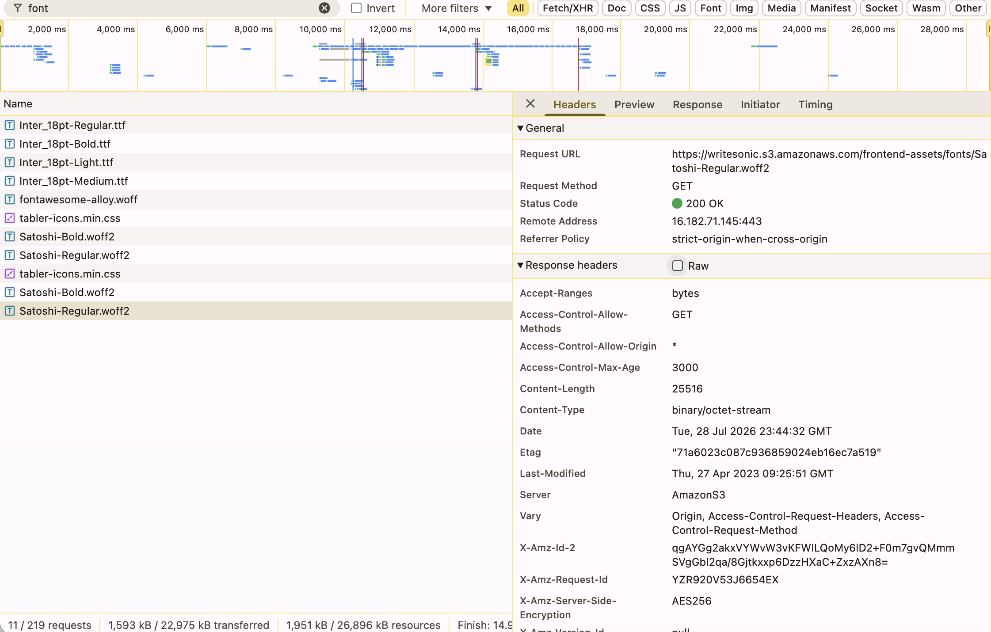Click the X-Amz-Request-Id value YZR920V53J6654EX
This screenshot has height=632, width=991.
(725, 579)
